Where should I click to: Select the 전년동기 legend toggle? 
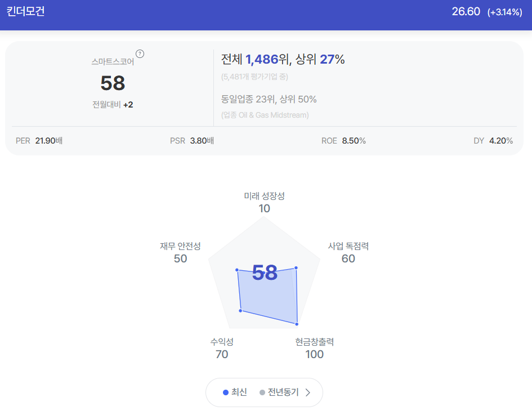point(279,392)
